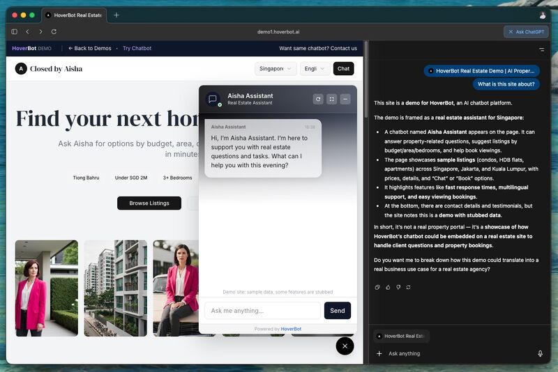Minimize the Aisha Assistant chat widget
The width and height of the screenshot is (558, 372).
pos(345,99)
